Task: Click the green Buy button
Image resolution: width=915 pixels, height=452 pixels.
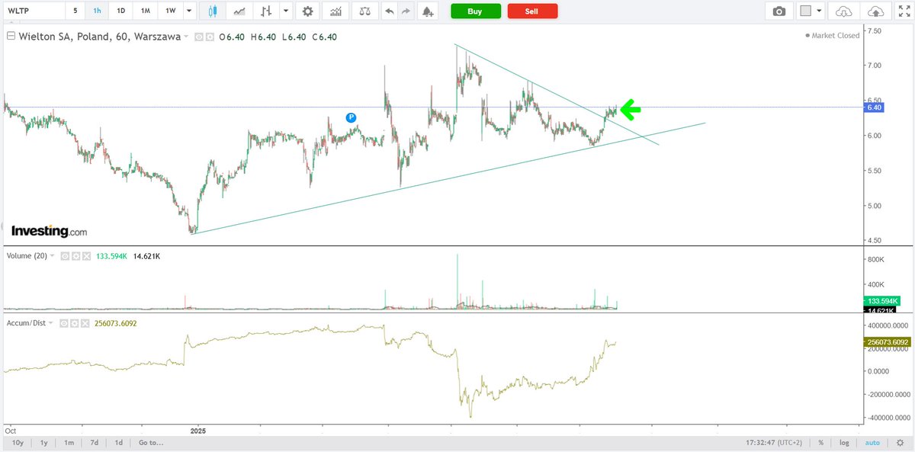Action: point(476,11)
